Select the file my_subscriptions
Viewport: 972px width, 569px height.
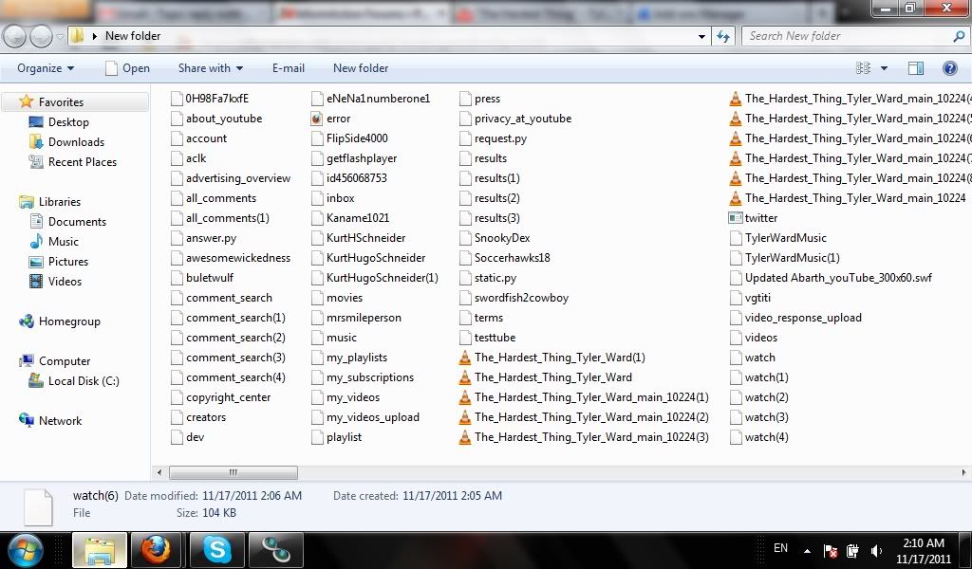point(363,377)
